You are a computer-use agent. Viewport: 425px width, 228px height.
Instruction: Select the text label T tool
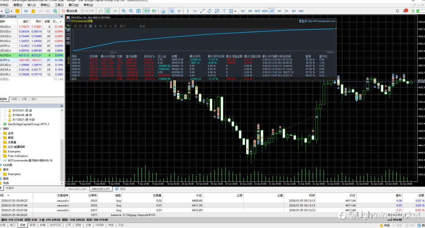coord(224,11)
